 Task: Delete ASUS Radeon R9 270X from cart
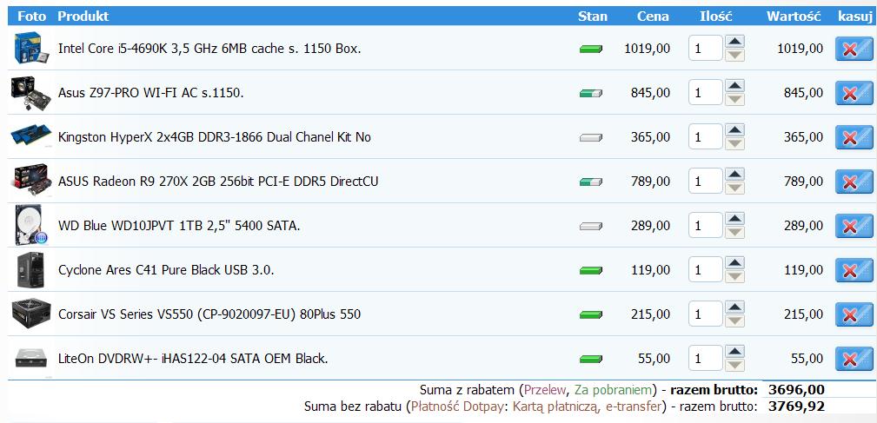(x=854, y=182)
